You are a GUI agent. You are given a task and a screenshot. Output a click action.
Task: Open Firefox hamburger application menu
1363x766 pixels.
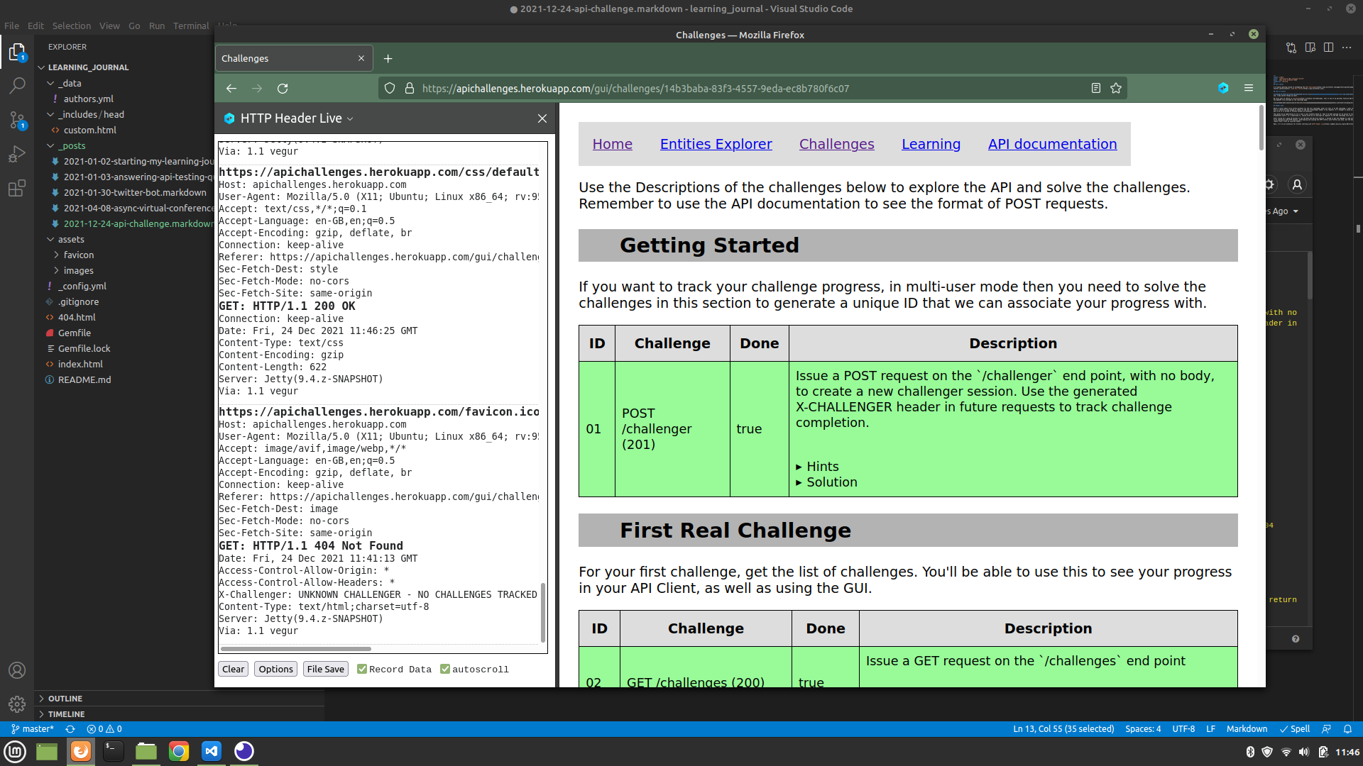click(1249, 89)
